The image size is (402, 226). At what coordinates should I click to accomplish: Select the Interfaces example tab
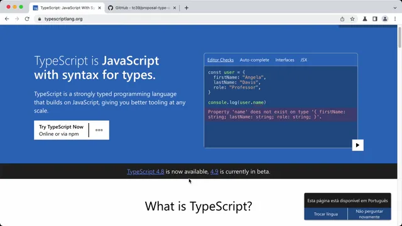point(285,60)
